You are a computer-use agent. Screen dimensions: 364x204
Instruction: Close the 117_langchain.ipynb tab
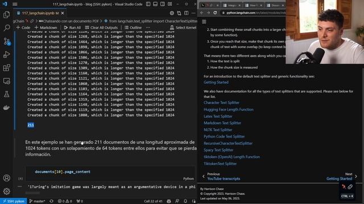(63, 13)
